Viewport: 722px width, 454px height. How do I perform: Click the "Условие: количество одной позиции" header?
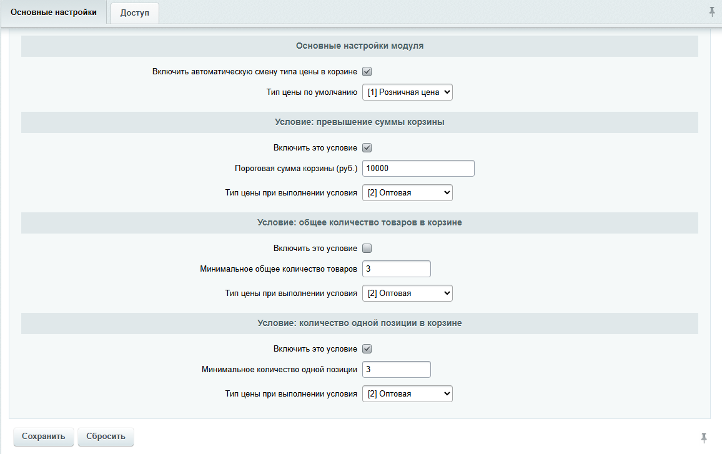(360, 323)
